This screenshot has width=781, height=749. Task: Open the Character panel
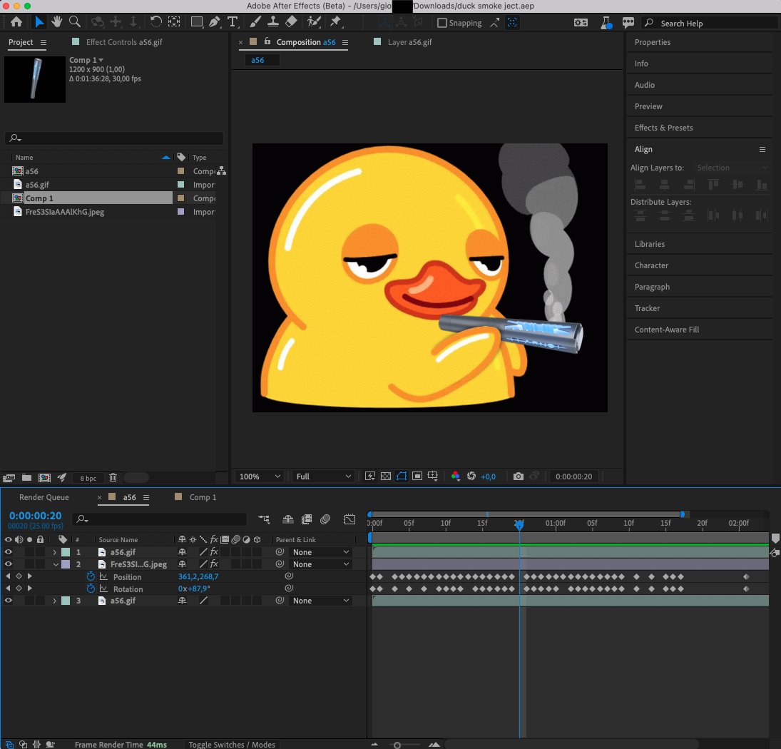pyautogui.click(x=651, y=265)
